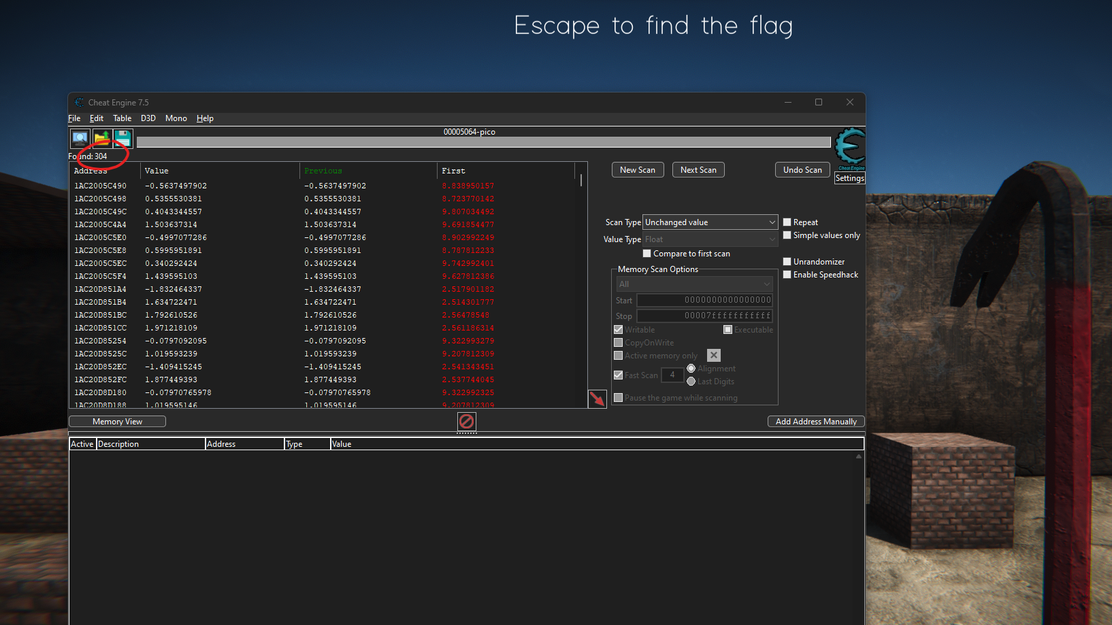Click the Type column header in table
Image resolution: width=1112 pixels, height=625 pixels.
coord(307,444)
